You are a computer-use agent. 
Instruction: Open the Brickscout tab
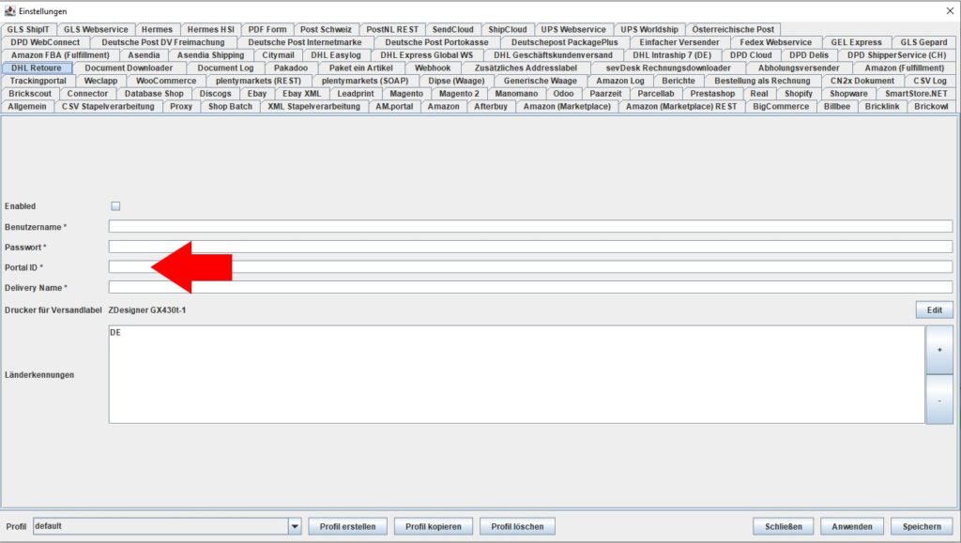(30, 94)
